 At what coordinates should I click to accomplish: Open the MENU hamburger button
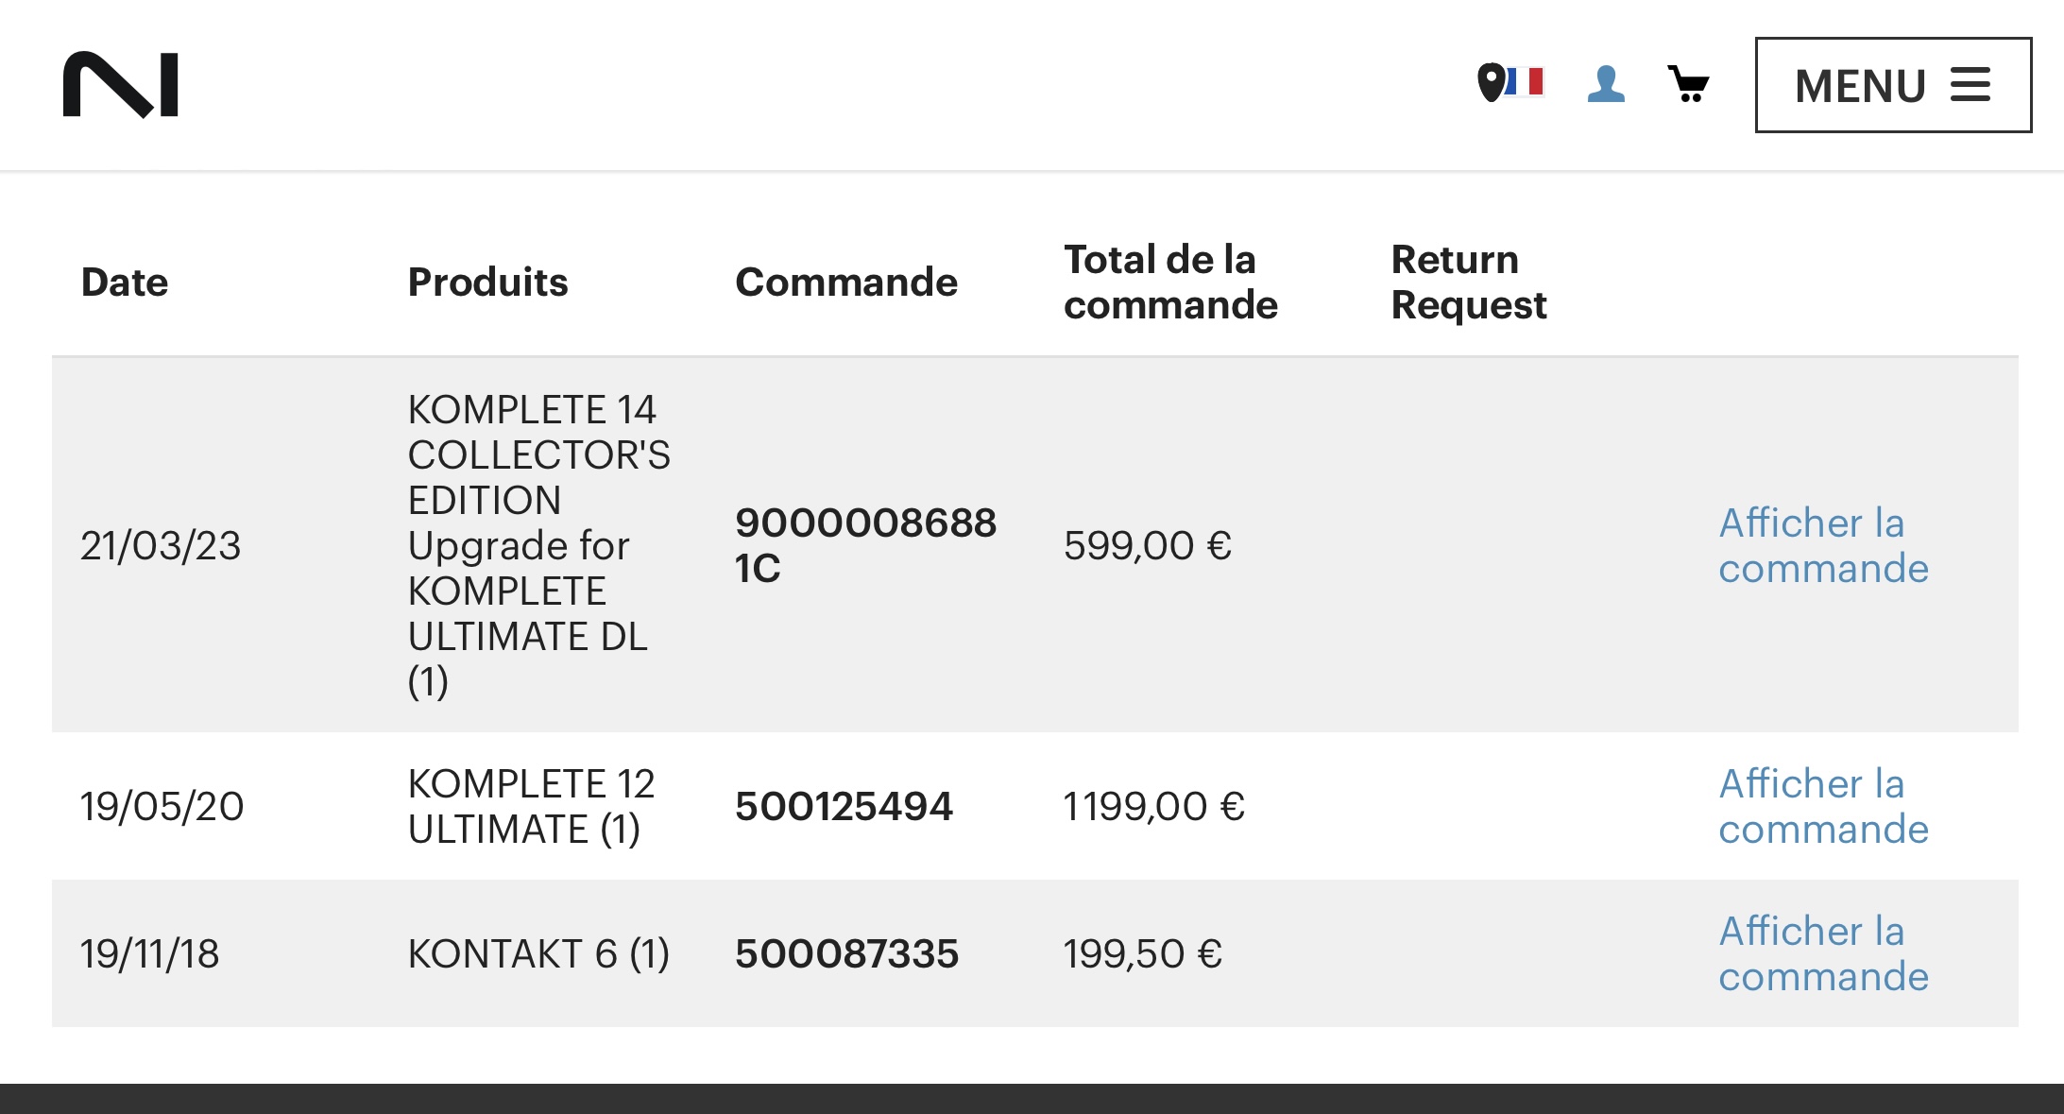pyautogui.click(x=1893, y=85)
